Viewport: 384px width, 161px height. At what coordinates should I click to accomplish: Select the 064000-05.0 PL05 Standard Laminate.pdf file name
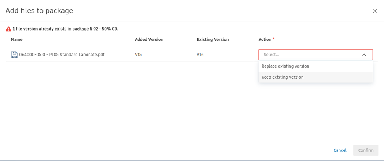(62, 55)
